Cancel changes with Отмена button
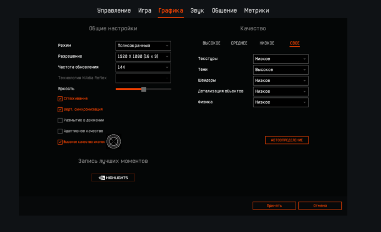 tap(320, 206)
